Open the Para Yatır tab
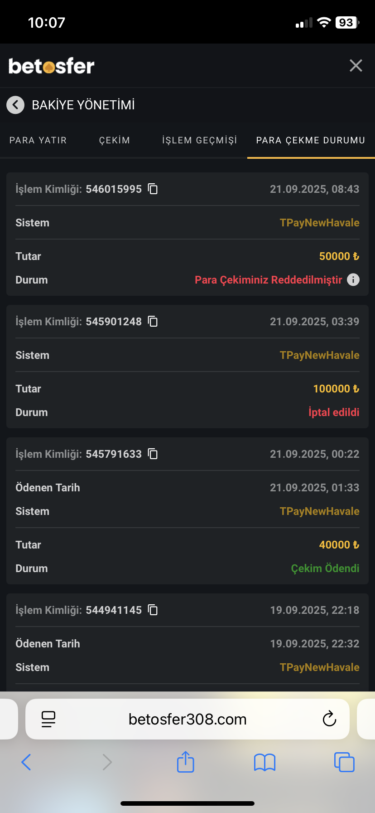Image resolution: width=375 pixels, height=813 pixels. tap(38, 141)
